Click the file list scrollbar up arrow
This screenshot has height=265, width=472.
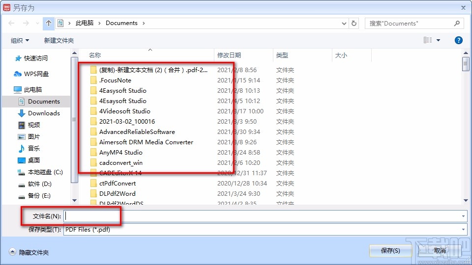coord(466,53)
